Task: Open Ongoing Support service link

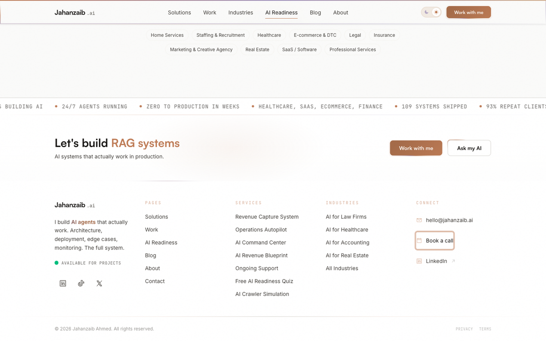Action: pos(257,268)
